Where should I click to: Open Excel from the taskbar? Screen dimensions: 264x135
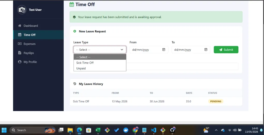coord(98,130)
